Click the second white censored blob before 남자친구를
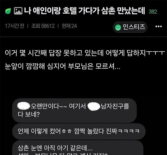Viewport: 167px width, 155px height. [x=94, y=106]
